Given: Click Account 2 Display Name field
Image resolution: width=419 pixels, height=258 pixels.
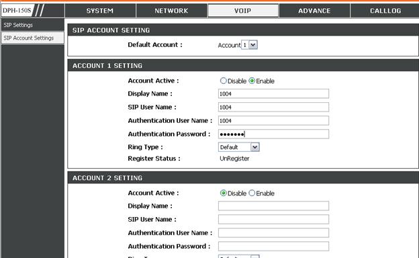Looking at the screenshot, I should click(x=273, y=206).
